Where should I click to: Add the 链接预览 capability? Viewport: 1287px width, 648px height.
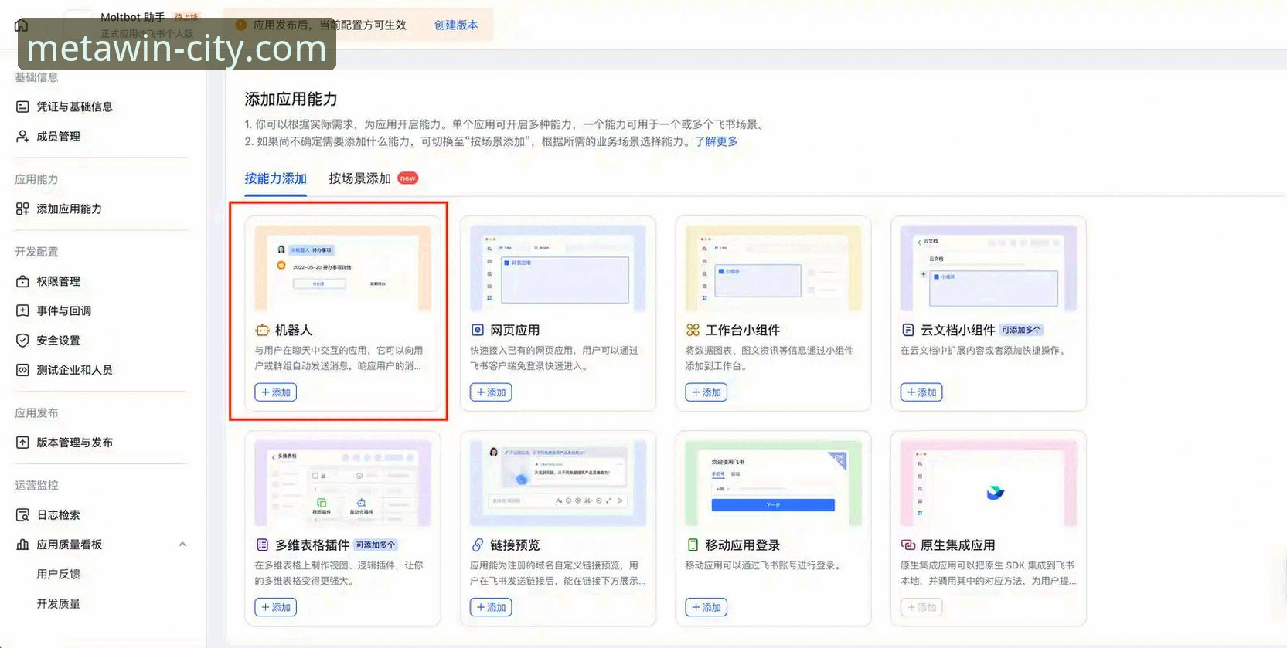click(491, 607)
